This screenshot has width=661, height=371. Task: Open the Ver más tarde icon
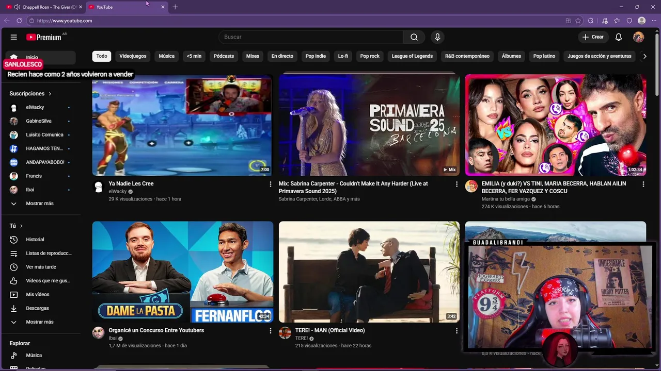[14, 267]
